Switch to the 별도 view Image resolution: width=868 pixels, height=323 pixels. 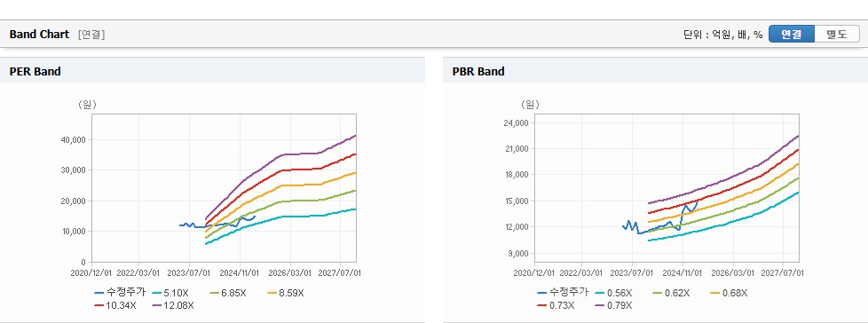(x=837, y=35)
